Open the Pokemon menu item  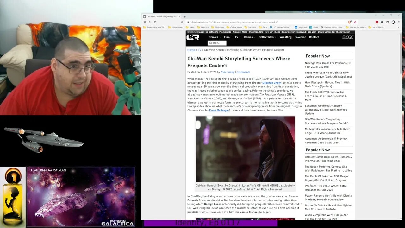pos(300,37)
